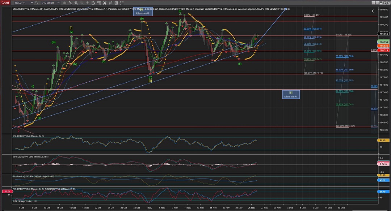Open the Indicators icon in toolbar
The image size is (391, 211).
pos(110,3)
